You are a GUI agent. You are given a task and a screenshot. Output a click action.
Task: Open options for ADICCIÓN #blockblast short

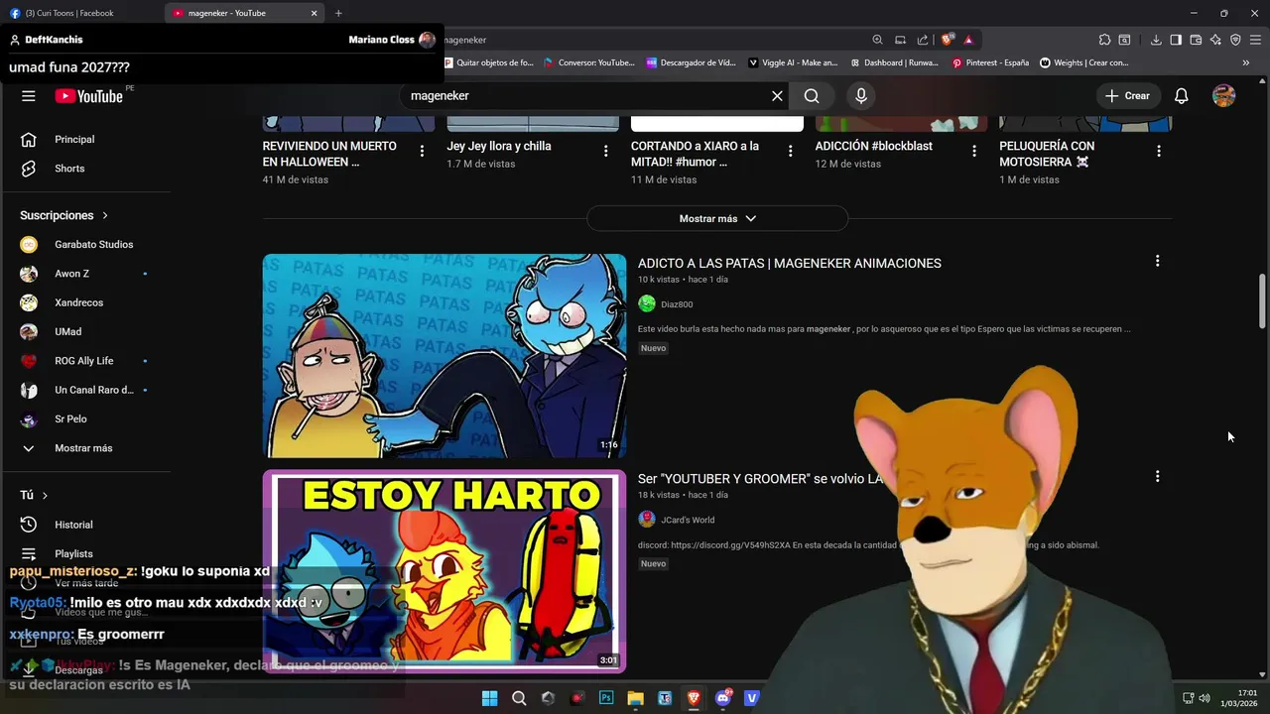coord(974,152)
